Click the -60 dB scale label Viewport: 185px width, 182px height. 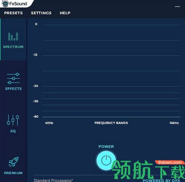(x=36, y=117)
